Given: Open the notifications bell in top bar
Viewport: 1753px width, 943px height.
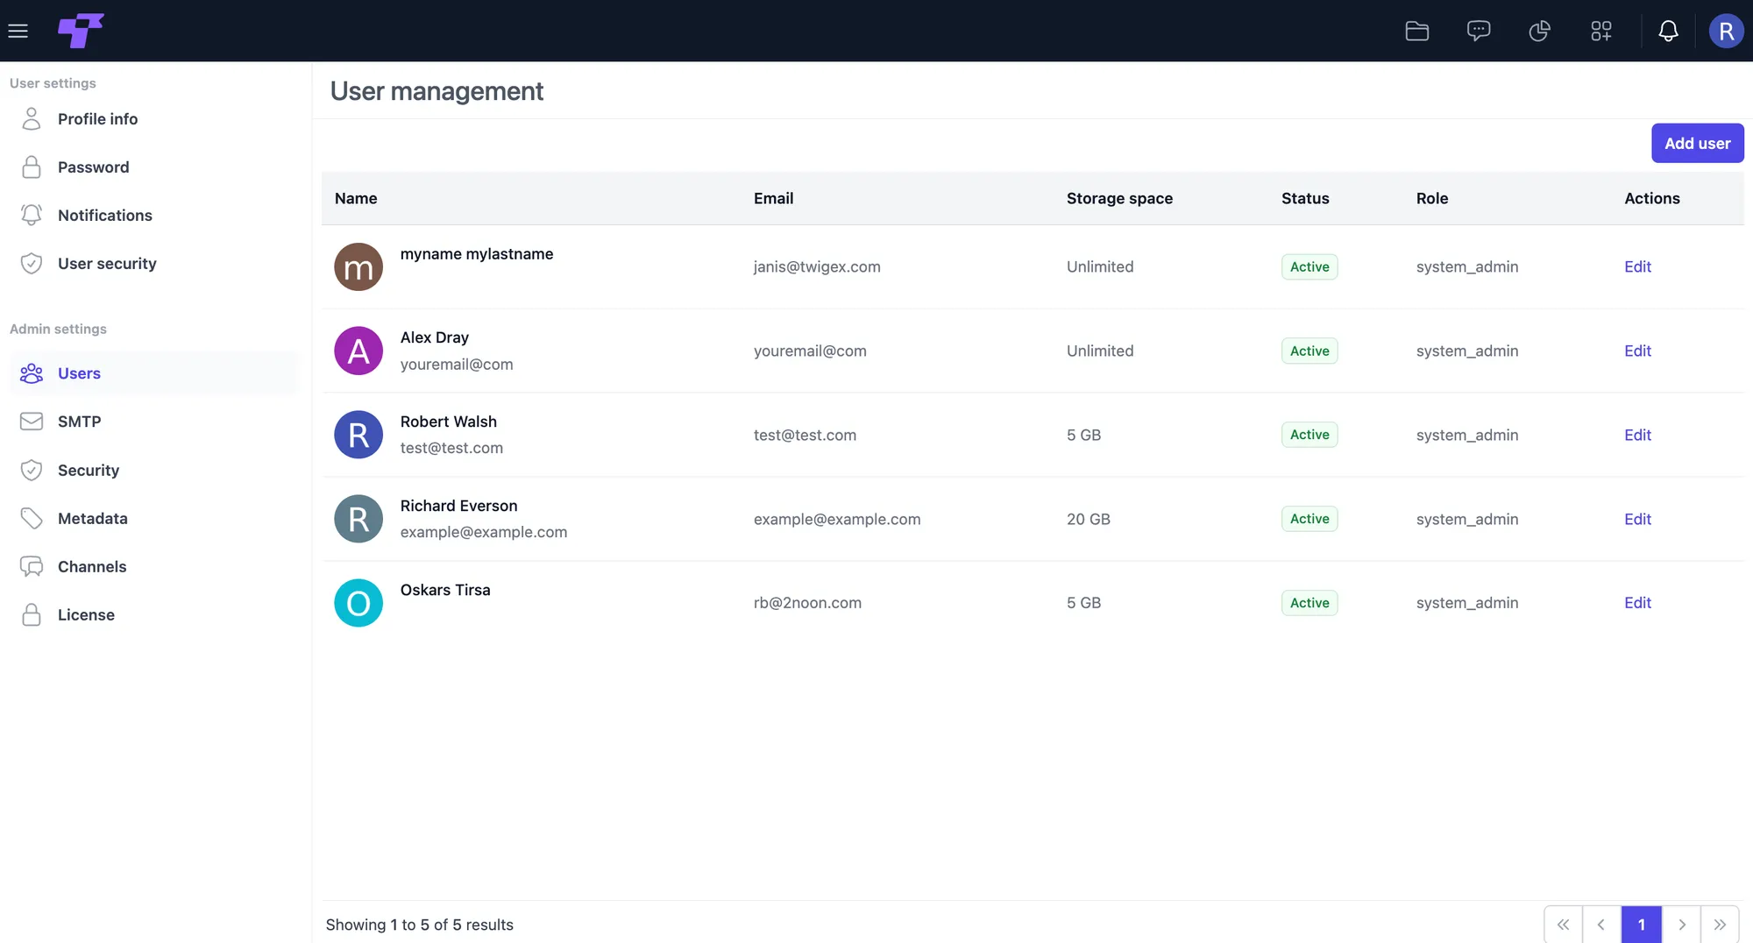Looking at the screenshot, I should 1669,31.
